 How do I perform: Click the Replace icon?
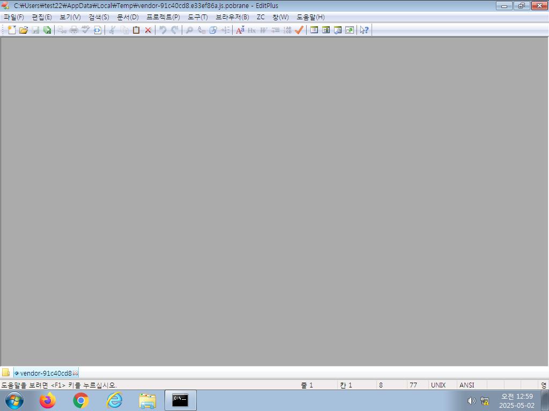coord(202,30)
